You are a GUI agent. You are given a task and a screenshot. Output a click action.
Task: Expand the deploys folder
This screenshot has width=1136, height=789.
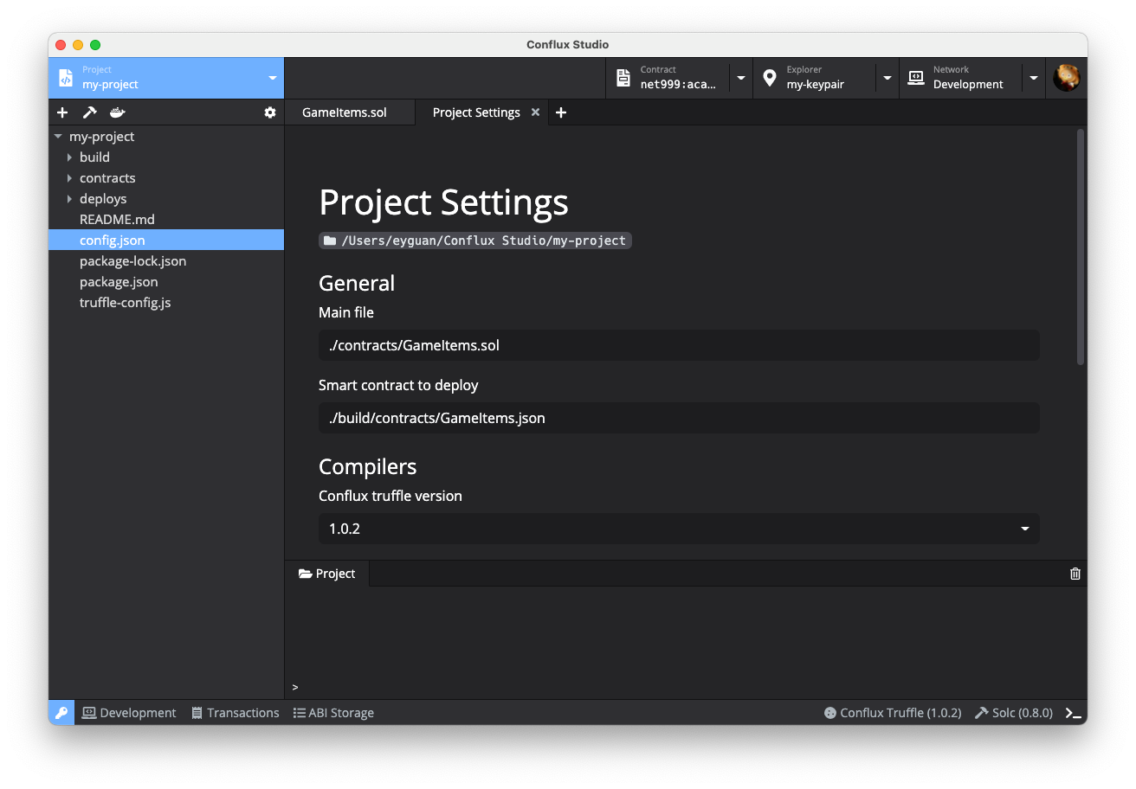point(69,199)
